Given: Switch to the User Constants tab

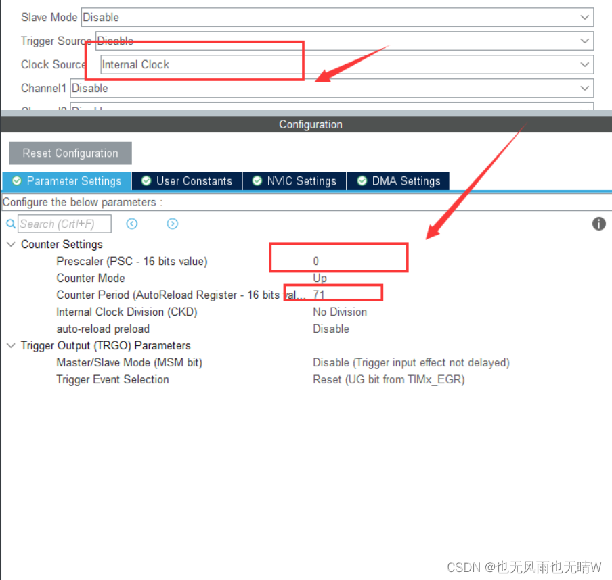Looking at the screenshot, I should pyautogui.click(x=187, y=181).
